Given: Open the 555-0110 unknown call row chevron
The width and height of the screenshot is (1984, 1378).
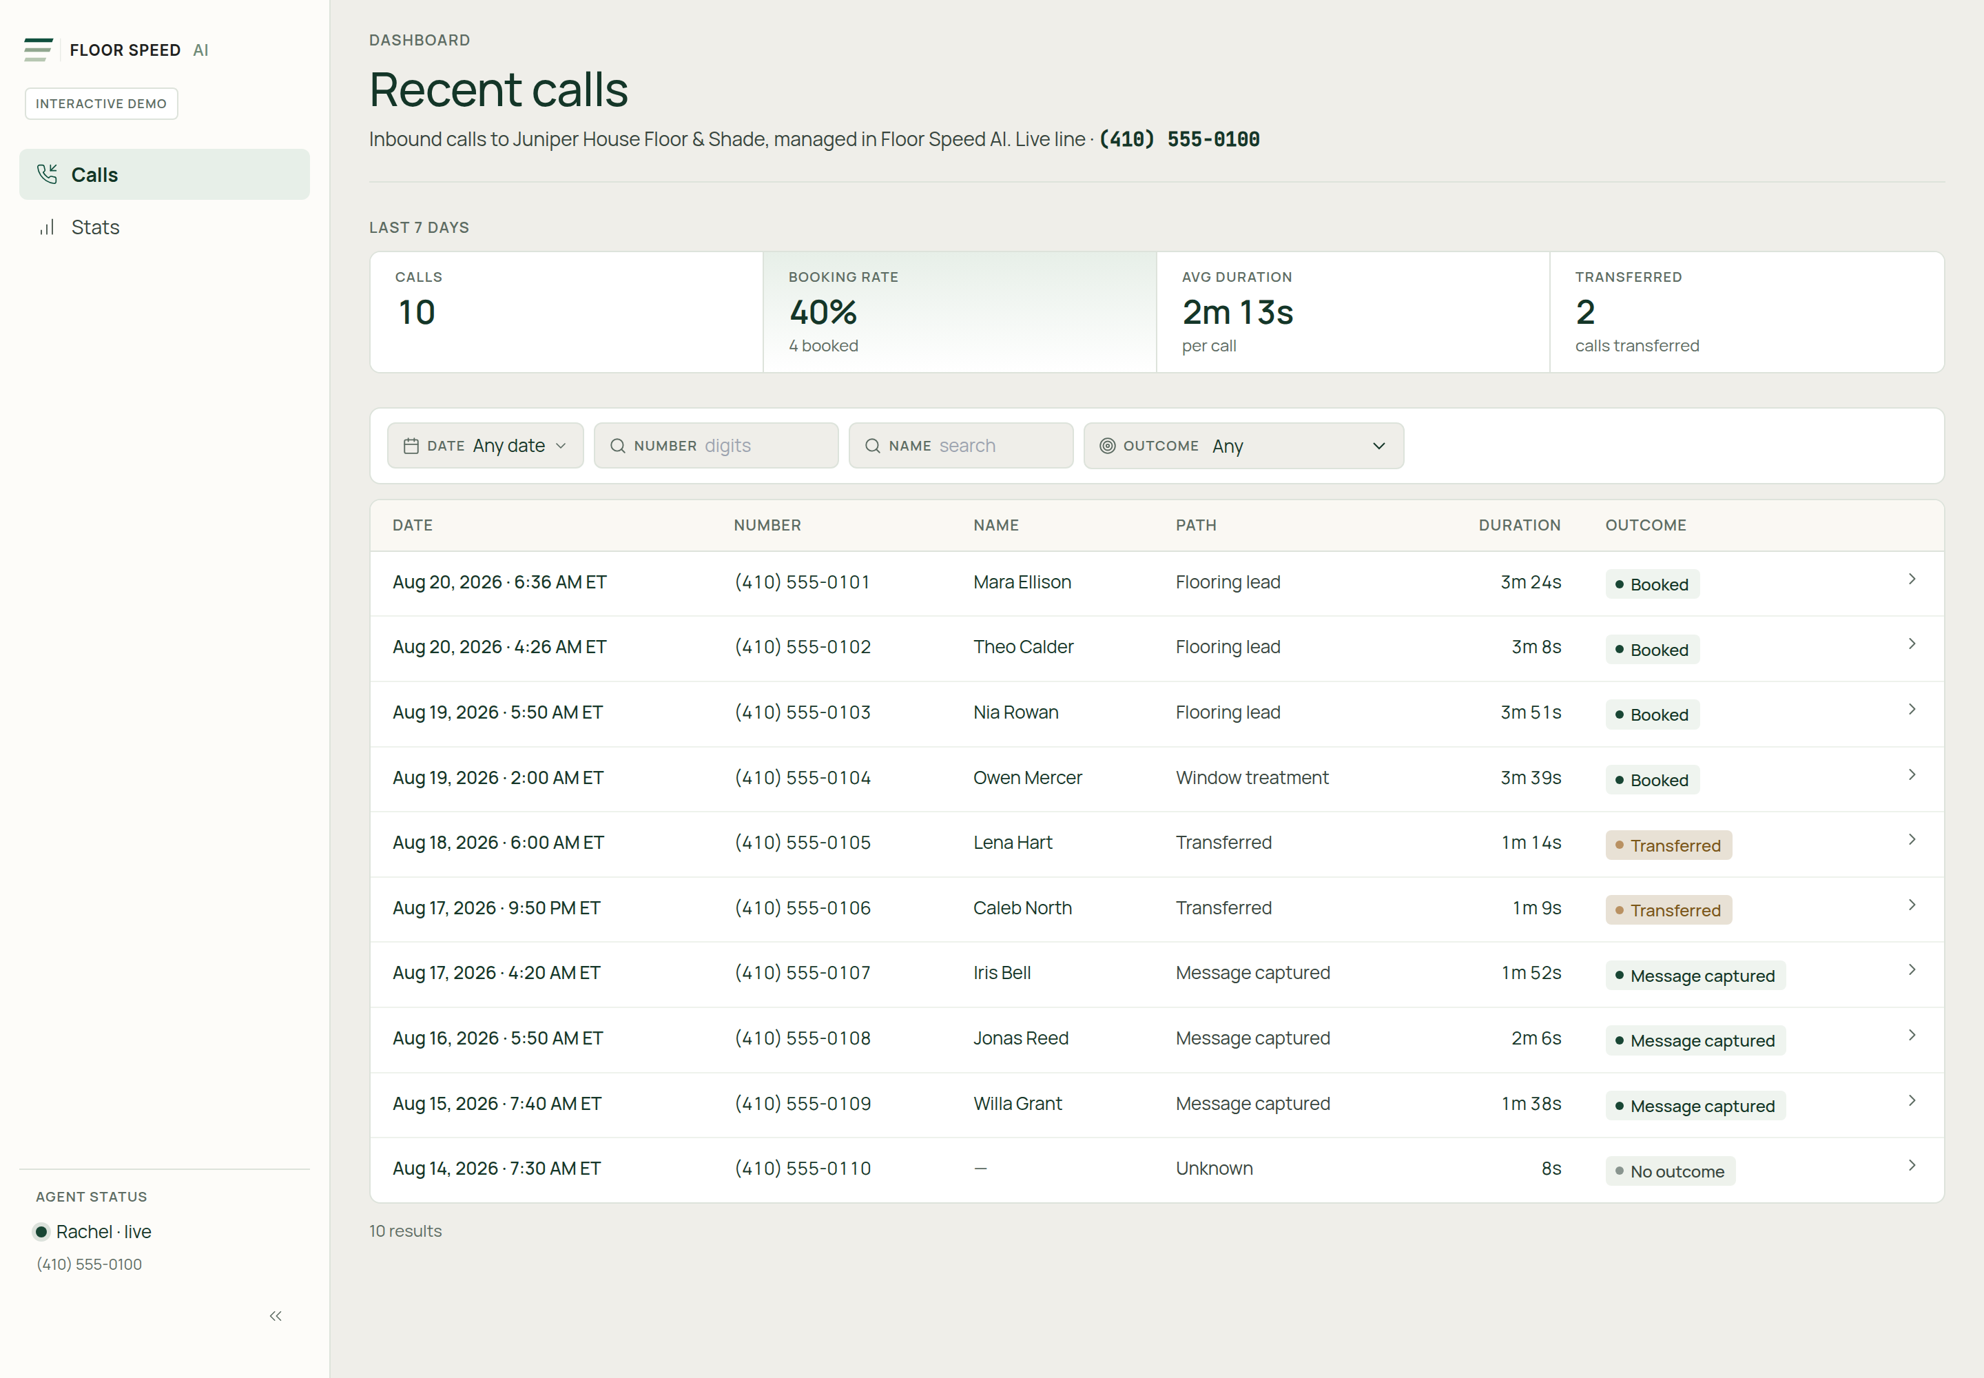Looking at the screenshot, I should 1912,1166.
